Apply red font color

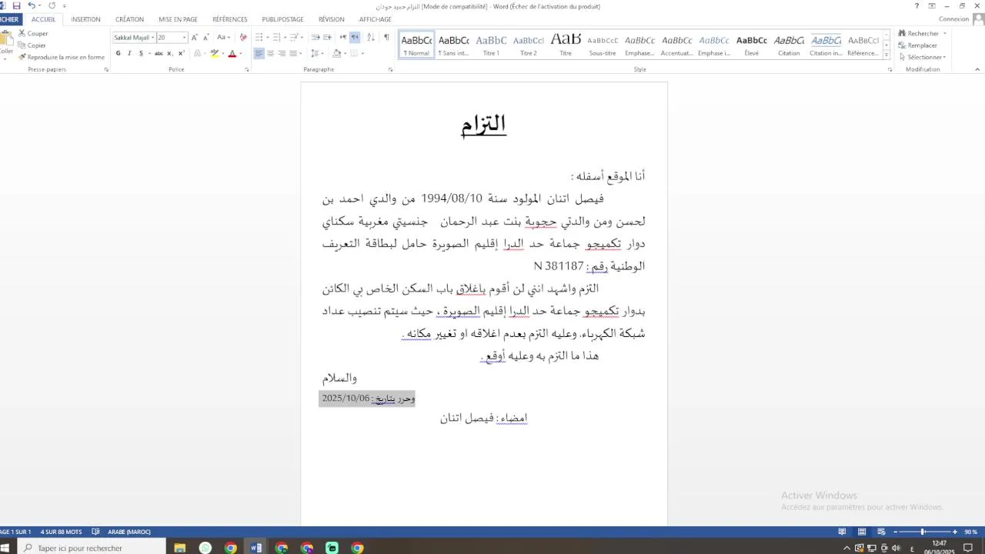(232, 53)
